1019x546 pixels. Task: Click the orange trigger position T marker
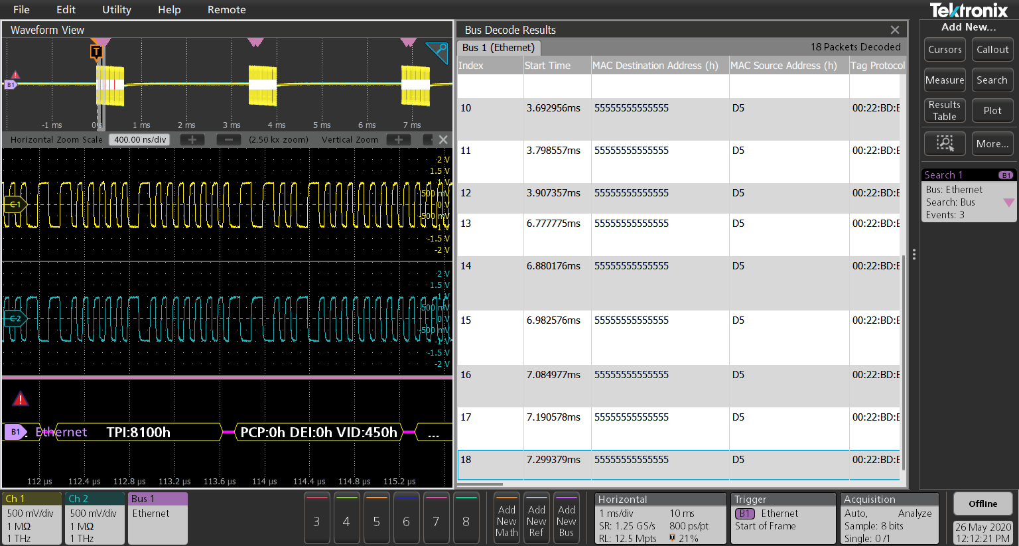tap(96, 52)
